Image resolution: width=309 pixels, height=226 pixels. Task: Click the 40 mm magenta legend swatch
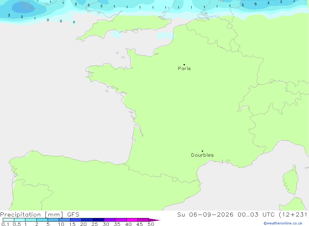132,220
